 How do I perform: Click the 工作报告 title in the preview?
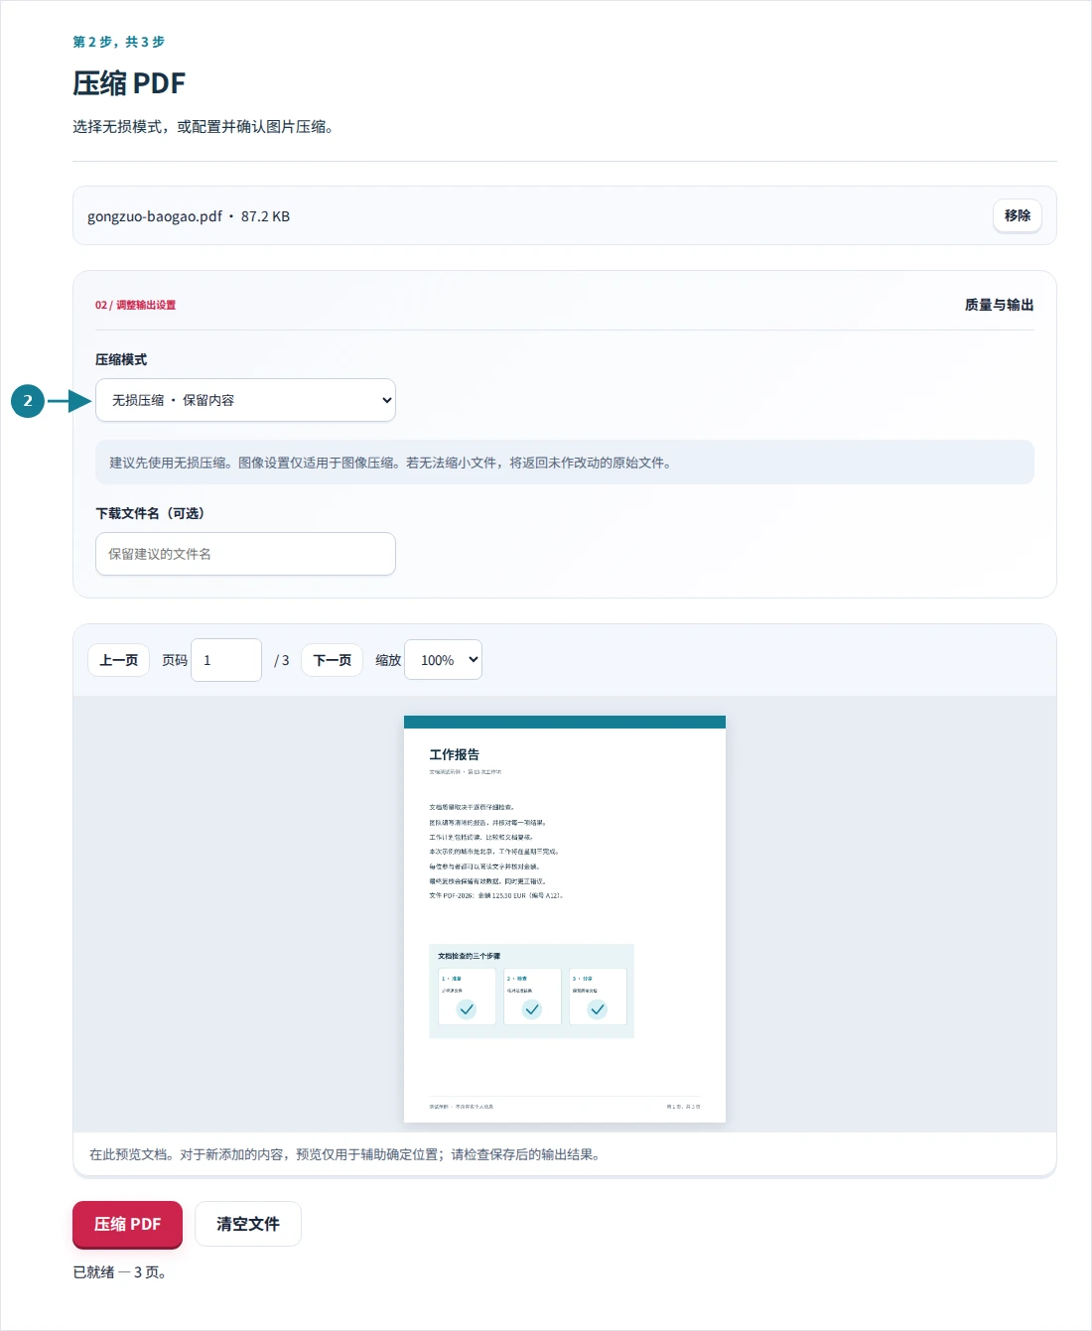(455, 754)
